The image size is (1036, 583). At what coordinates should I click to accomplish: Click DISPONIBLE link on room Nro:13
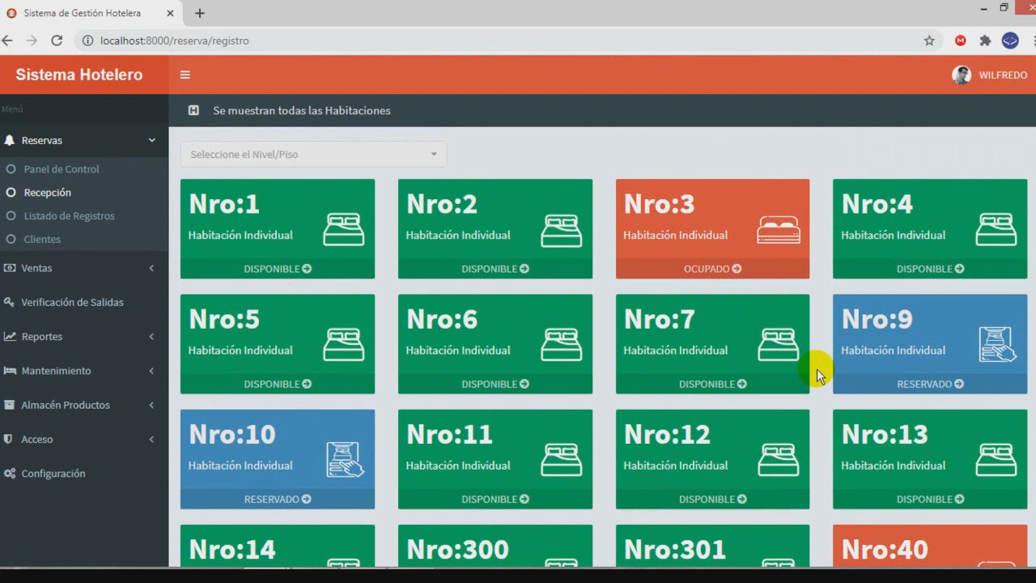tap(930, 499)
